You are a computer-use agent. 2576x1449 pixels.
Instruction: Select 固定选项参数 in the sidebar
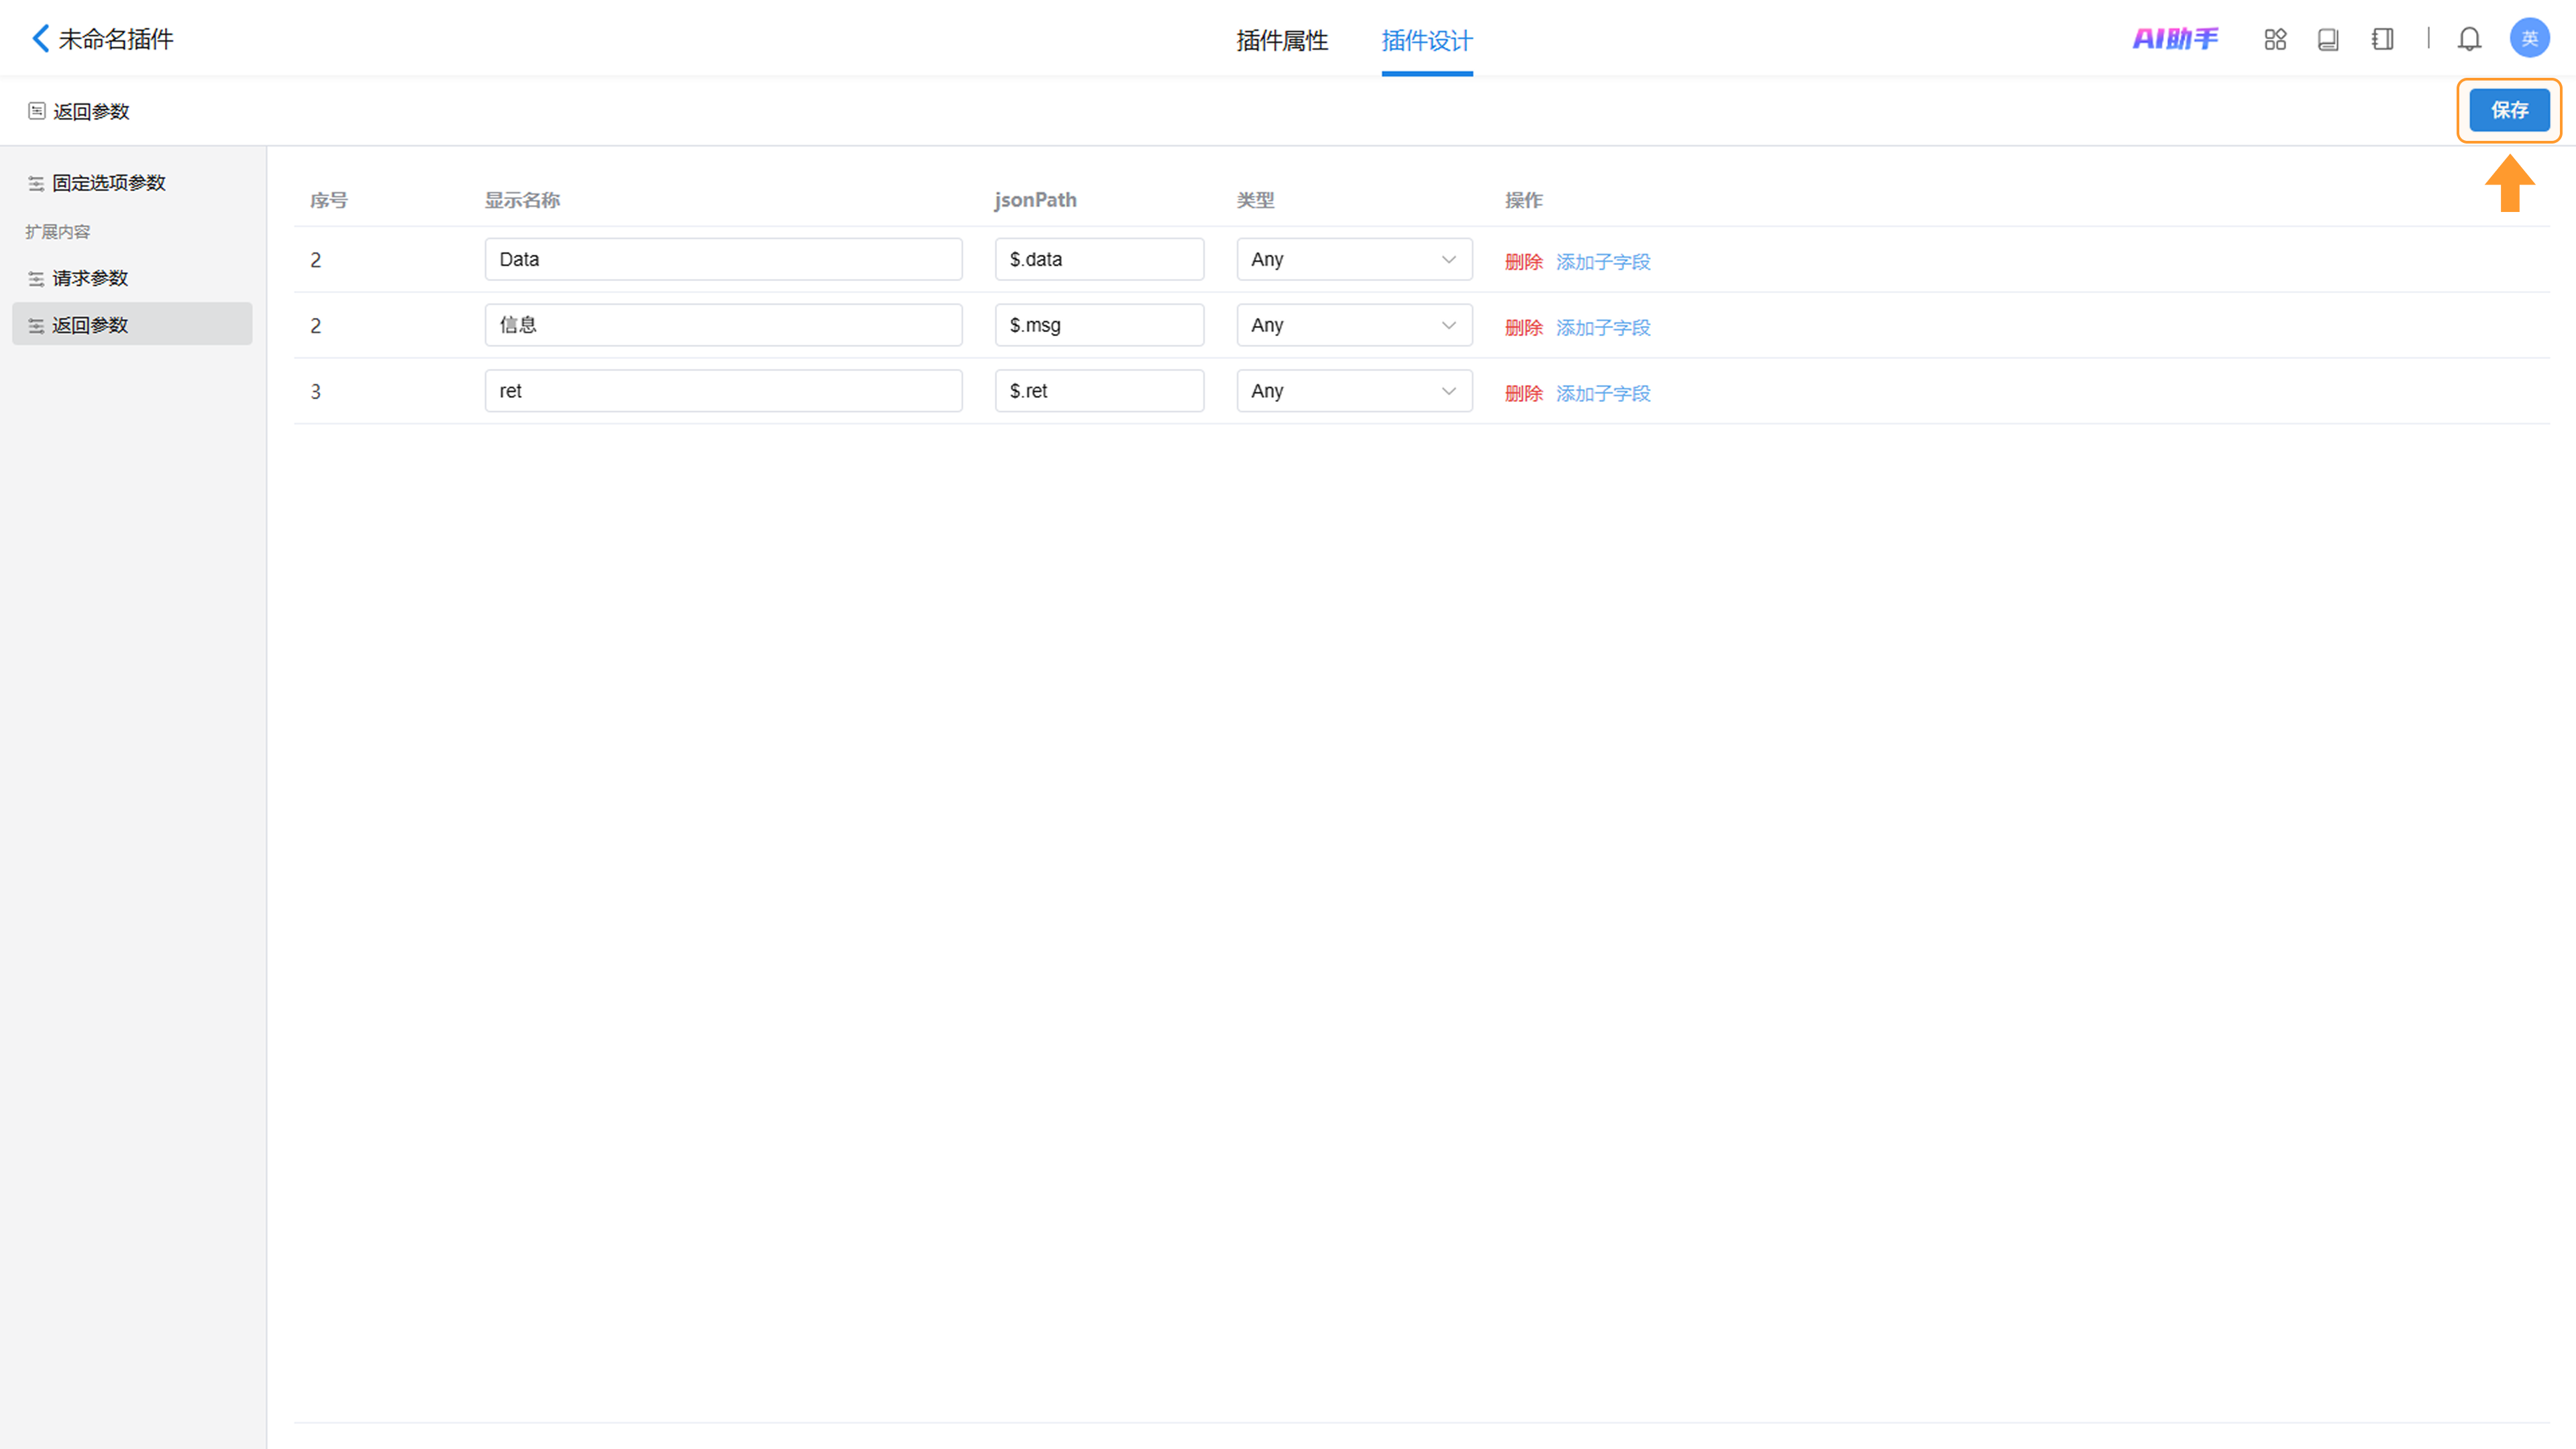108,183
